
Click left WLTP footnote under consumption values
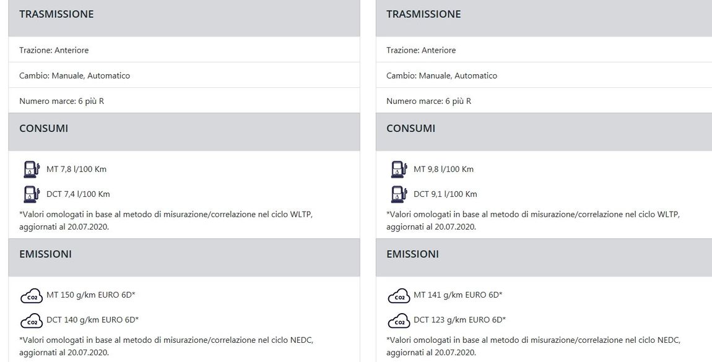point(166,220)
